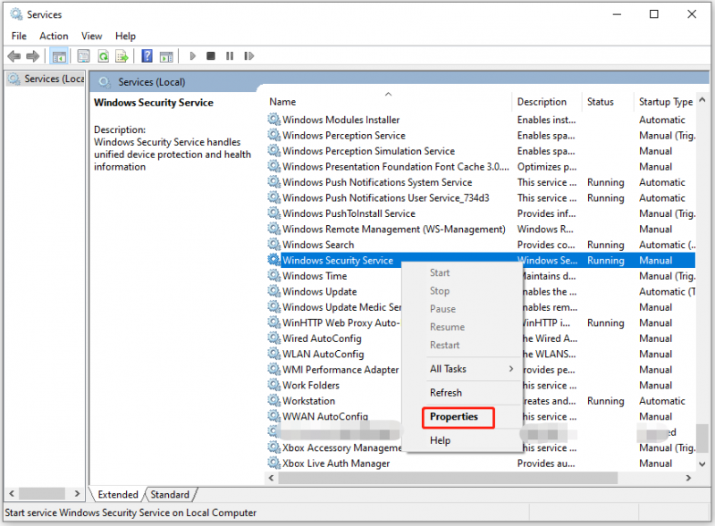Click the services list horizontal scroll right arrow
Viewport: 715px width, 526px height.
coord(688,478)
